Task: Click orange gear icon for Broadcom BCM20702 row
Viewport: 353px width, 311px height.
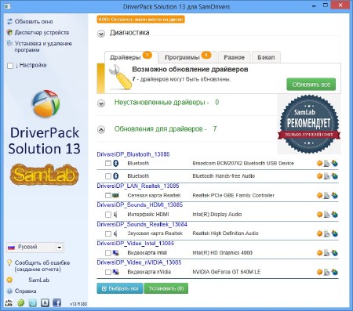Action: click(319, 164)
